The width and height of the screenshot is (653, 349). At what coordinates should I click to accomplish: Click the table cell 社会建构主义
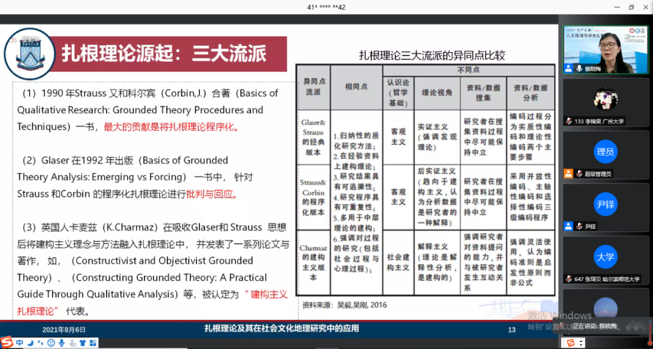[398, 263]
